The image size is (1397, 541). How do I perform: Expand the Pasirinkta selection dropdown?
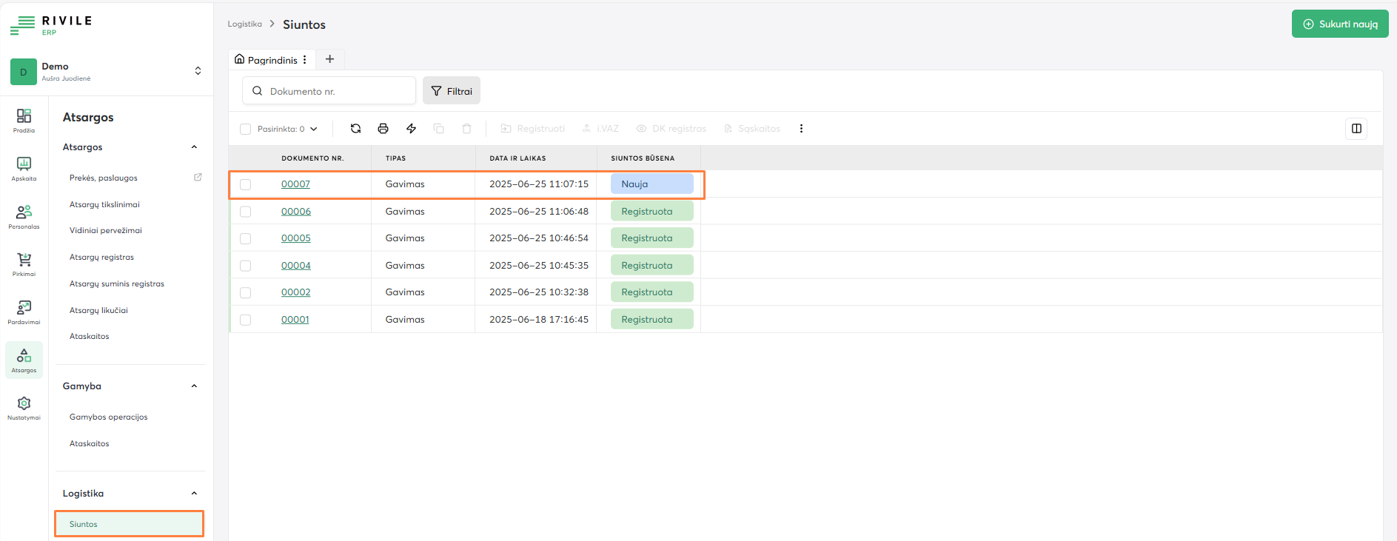click(313, 129)
